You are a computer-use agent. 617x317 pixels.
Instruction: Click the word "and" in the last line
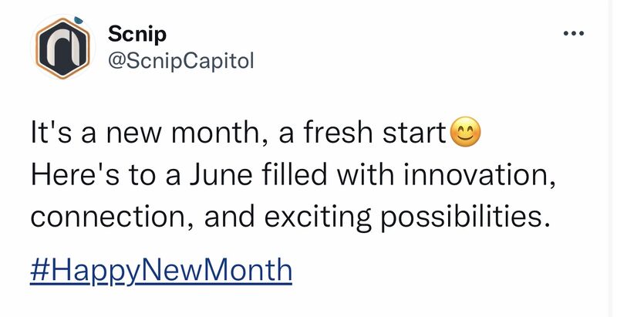(229, 217)
